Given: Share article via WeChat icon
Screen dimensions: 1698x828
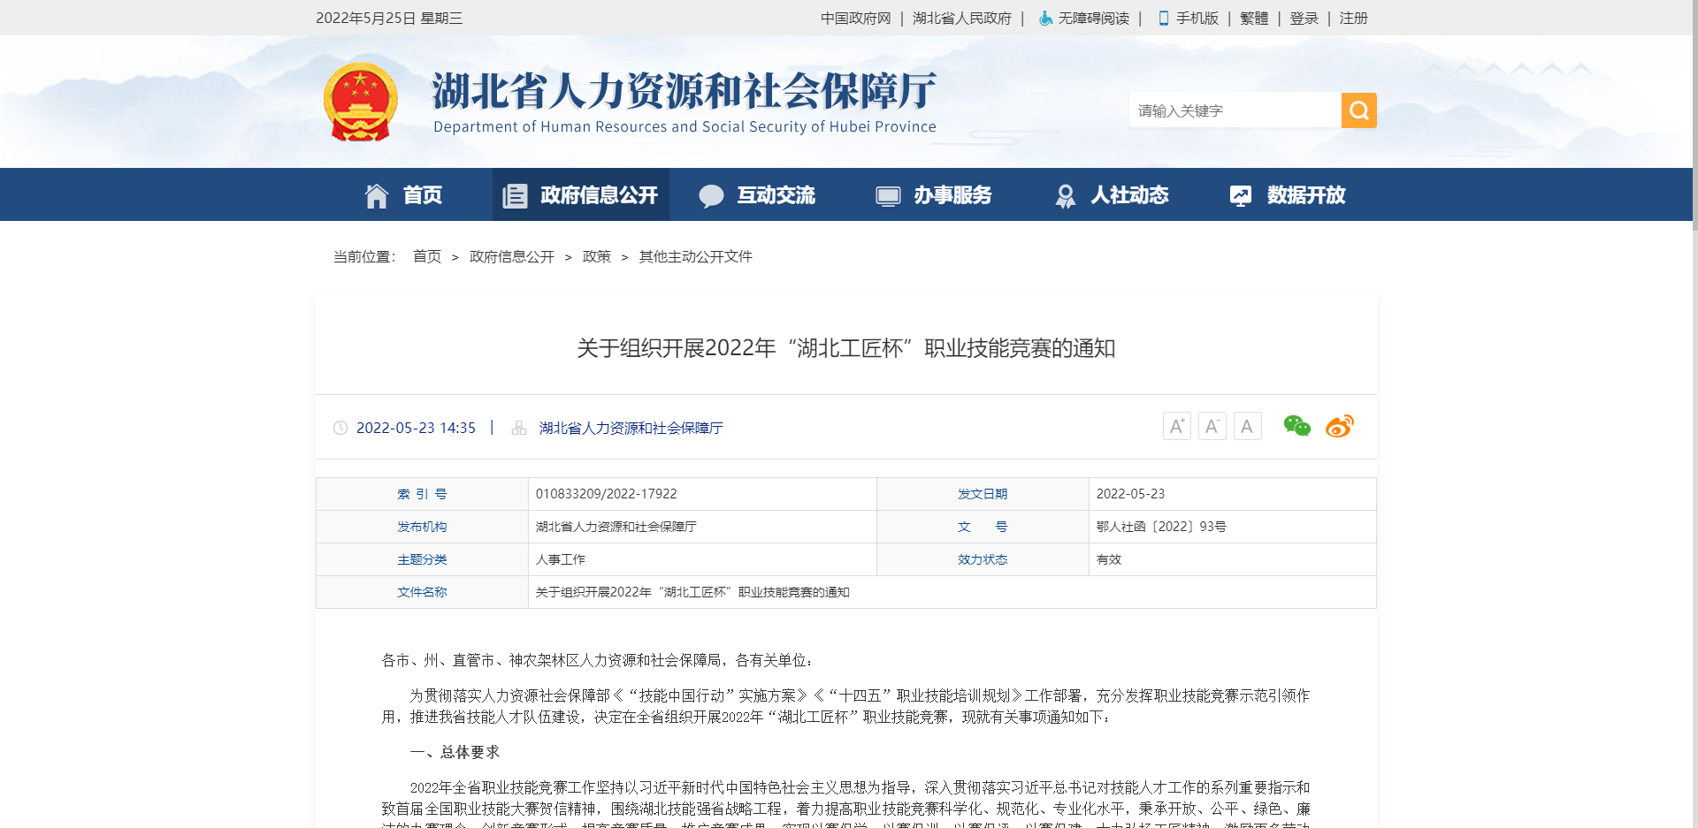Looking at the screenshot, I should tap(1296, 426).
